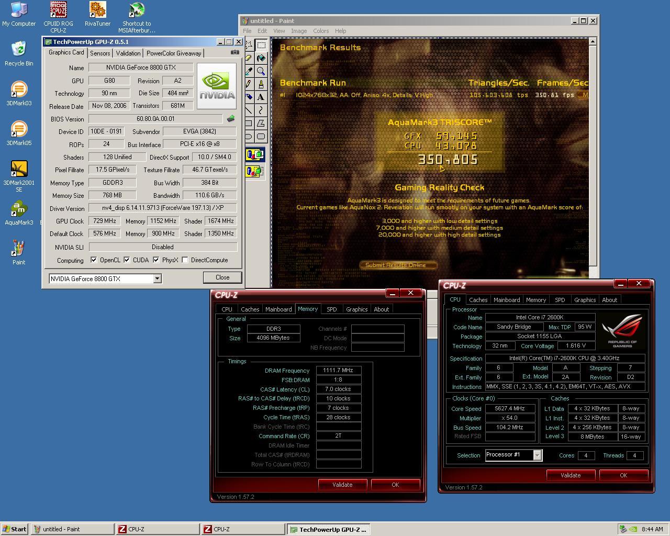
Task: Open the RivaTuner desktop icon
Action: coord(97,14)
